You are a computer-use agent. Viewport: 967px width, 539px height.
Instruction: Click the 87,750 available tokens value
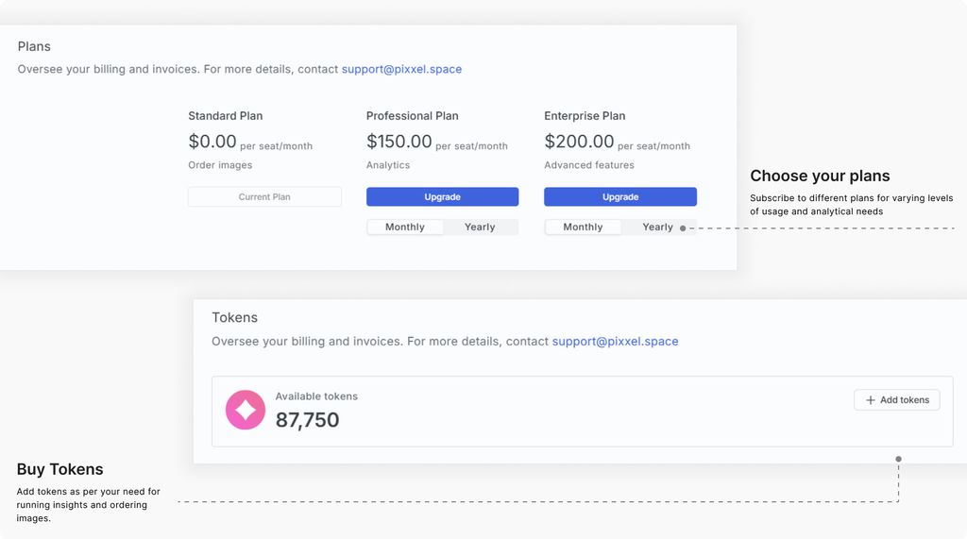click(x=307, y=420)
